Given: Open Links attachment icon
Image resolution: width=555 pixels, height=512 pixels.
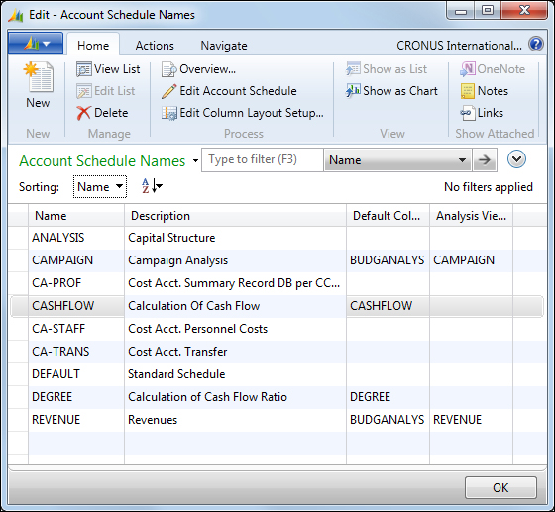Looking at the screenshot, I should pyautogui.click(x=482, y=113).
